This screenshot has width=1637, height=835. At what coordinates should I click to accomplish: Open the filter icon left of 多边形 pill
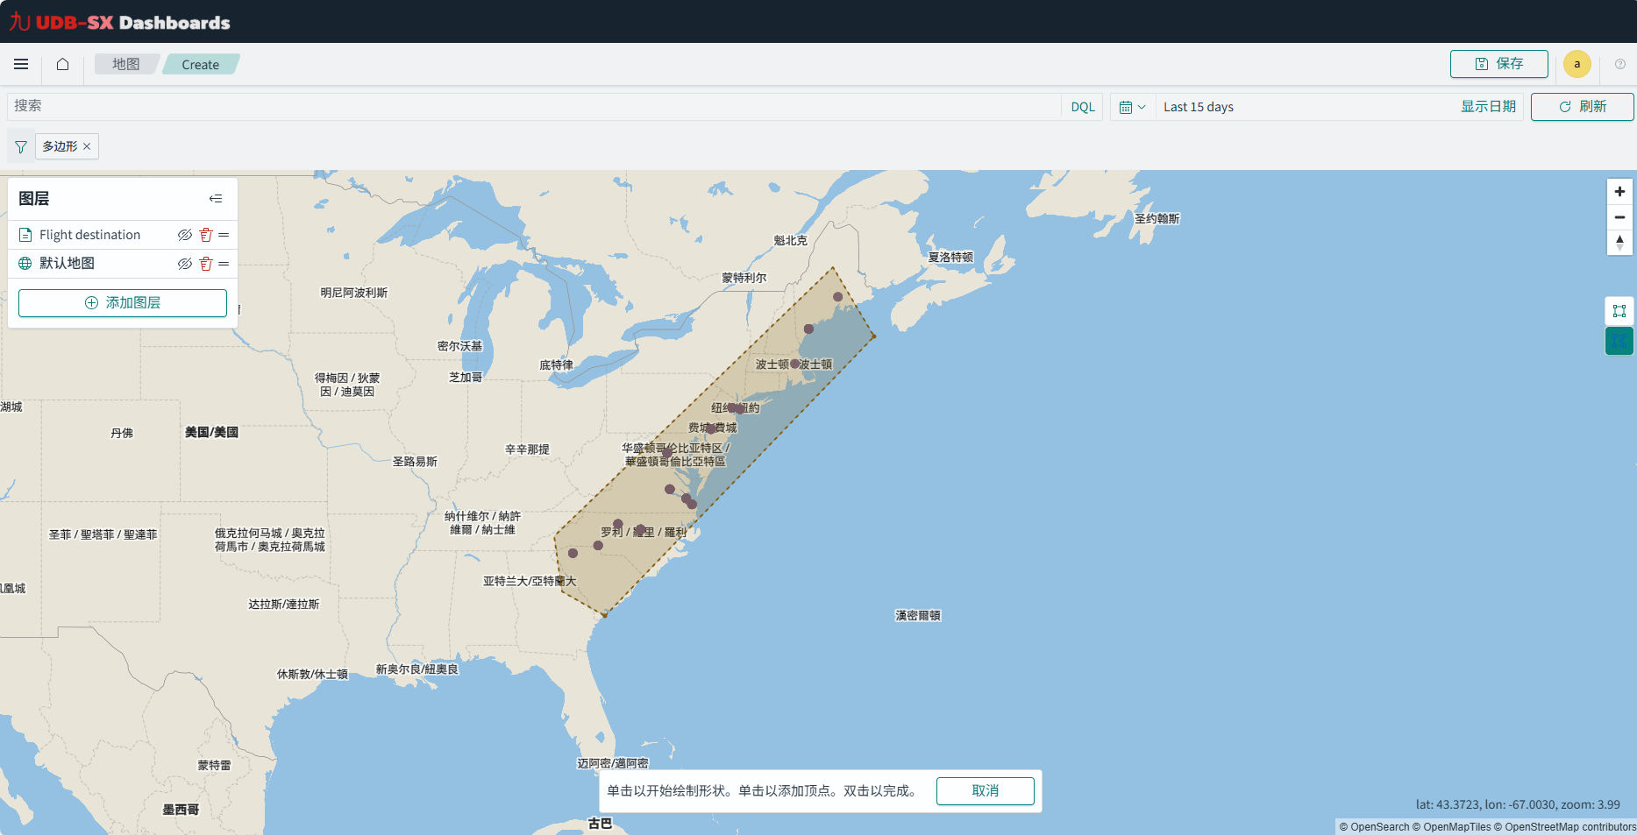point(20,145)
